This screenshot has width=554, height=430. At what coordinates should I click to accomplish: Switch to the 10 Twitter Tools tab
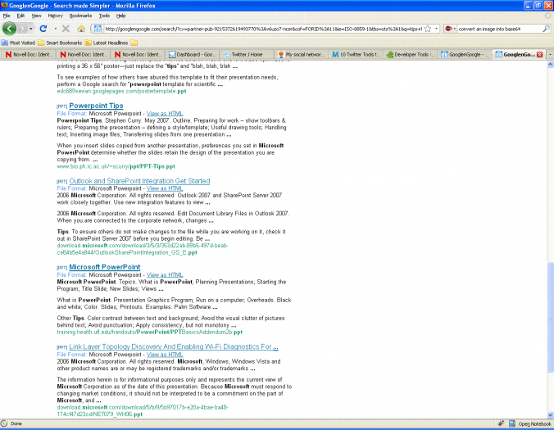pos(356,54)
